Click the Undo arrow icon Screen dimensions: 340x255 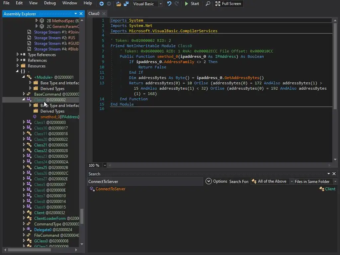169,4
